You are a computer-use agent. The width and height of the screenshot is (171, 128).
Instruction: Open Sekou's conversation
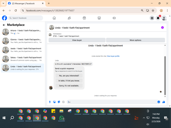click(x=23, y=59)
